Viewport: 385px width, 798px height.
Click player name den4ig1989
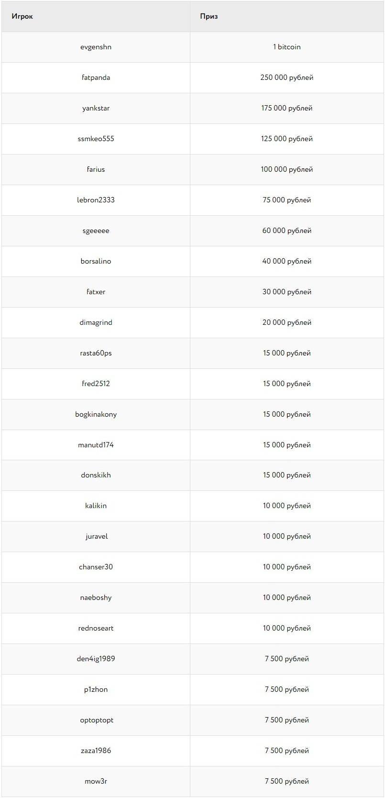(96, 659)
